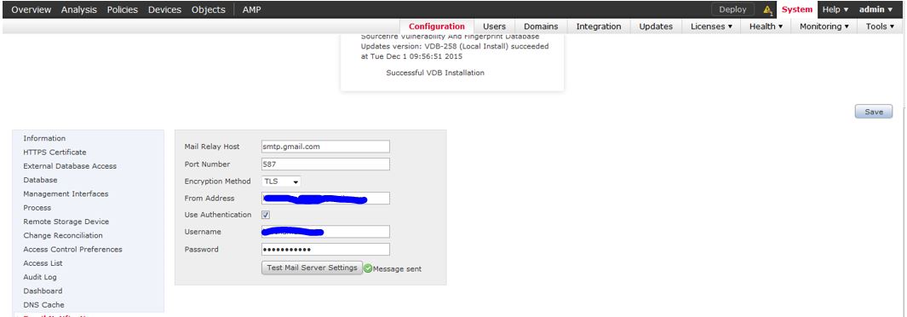Click the Save button
The height and width of the screenshot is (317, 907).
[x=874, y=112]
